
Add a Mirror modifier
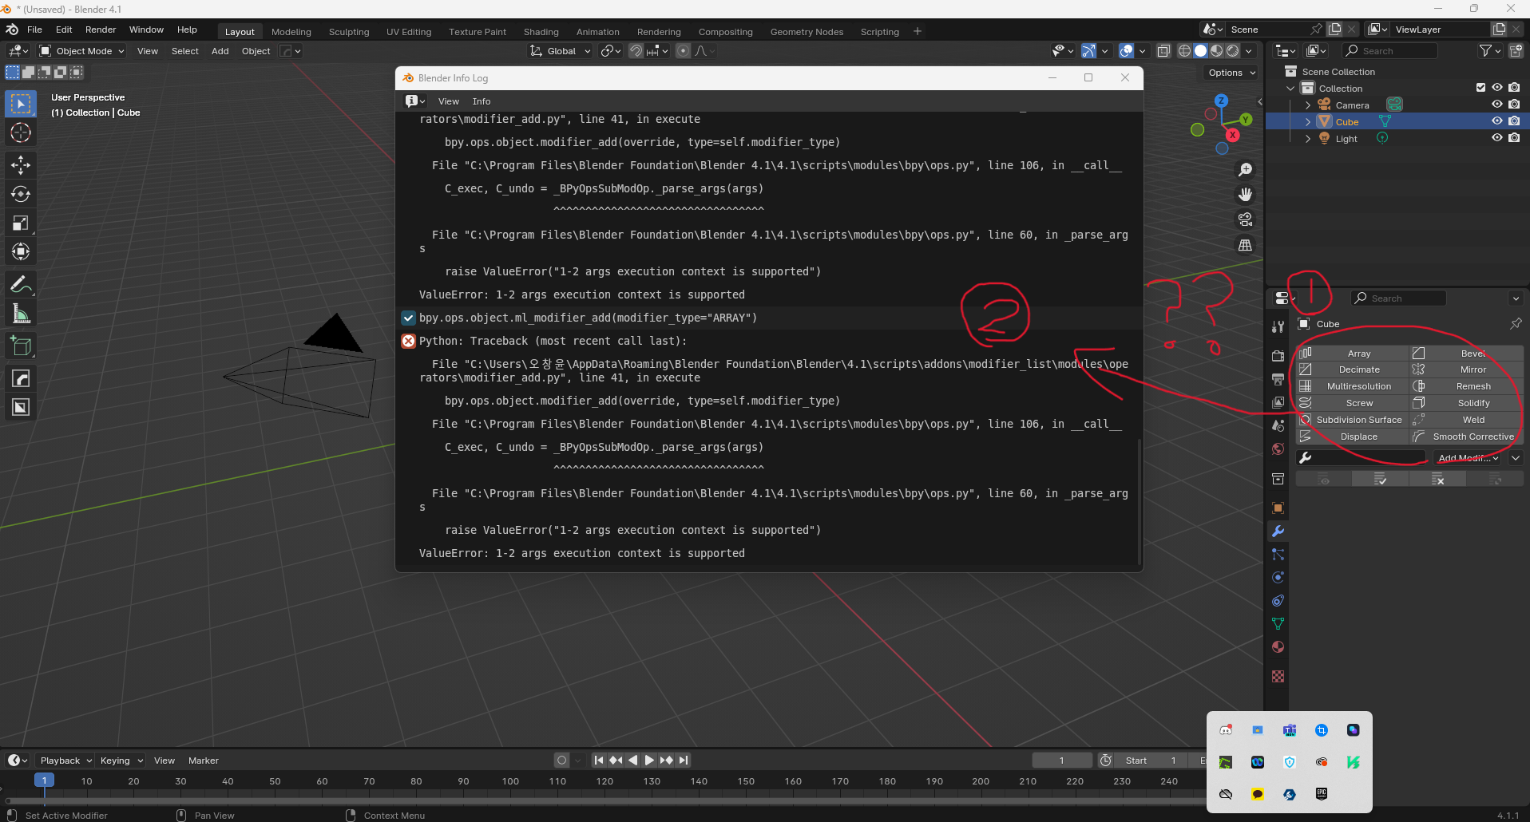click(1466, 370)
